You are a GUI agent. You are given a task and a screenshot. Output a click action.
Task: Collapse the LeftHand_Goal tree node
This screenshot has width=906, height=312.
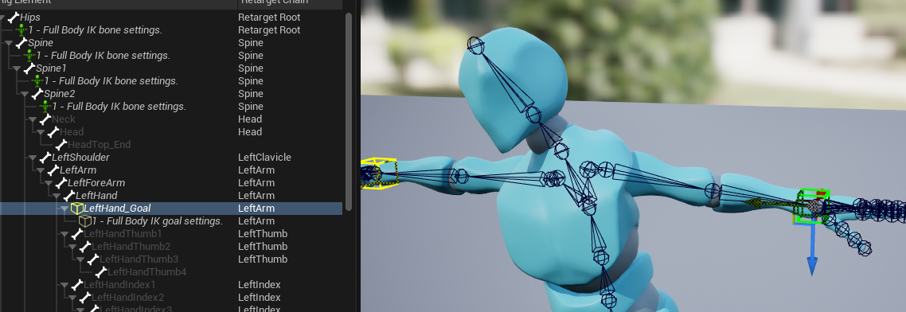coord(64,209)
